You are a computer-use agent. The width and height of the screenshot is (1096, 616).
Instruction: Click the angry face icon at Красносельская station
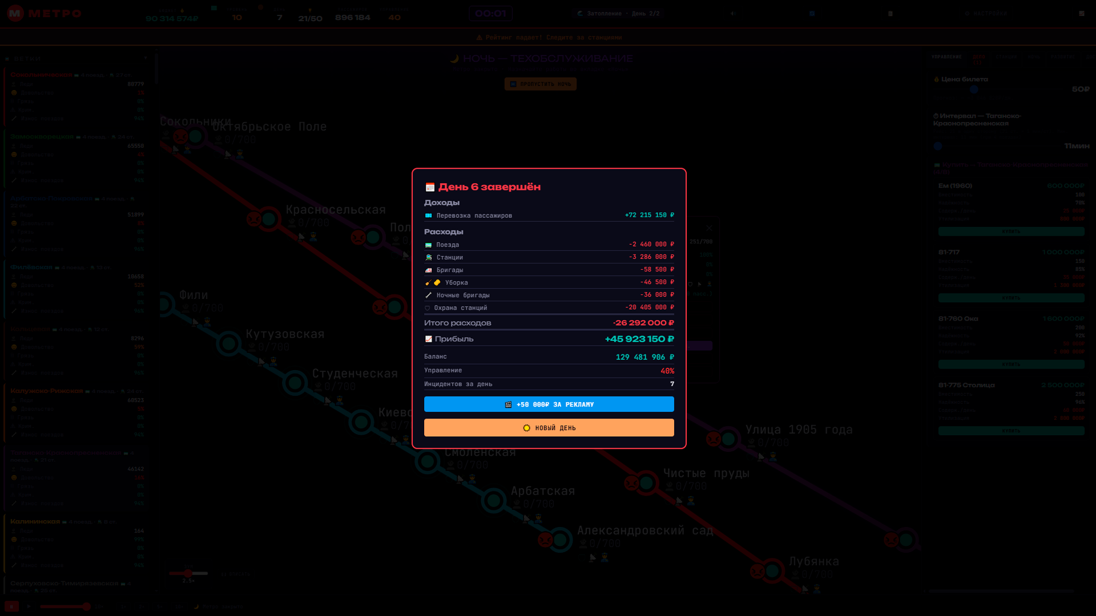(254, 219)
